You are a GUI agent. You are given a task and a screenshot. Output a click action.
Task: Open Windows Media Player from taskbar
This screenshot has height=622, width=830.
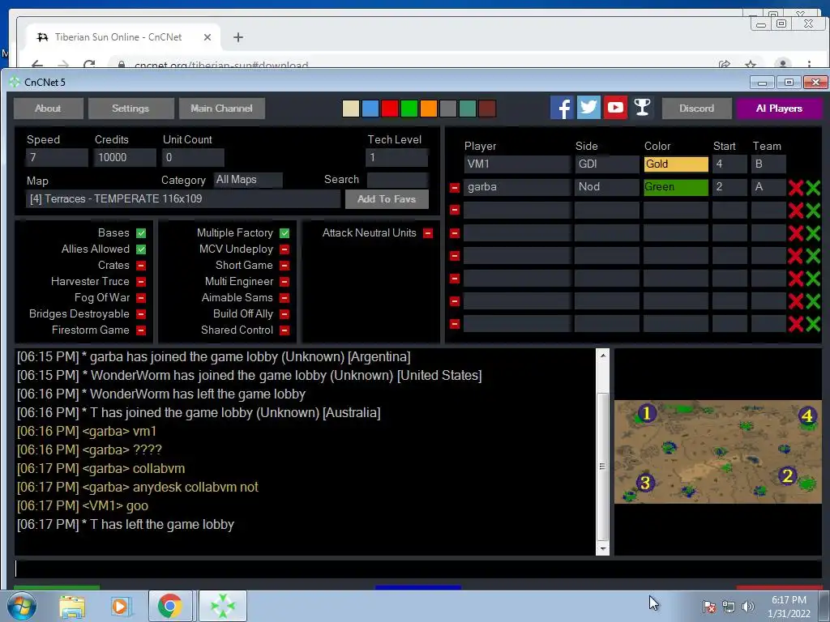[121, 606]
